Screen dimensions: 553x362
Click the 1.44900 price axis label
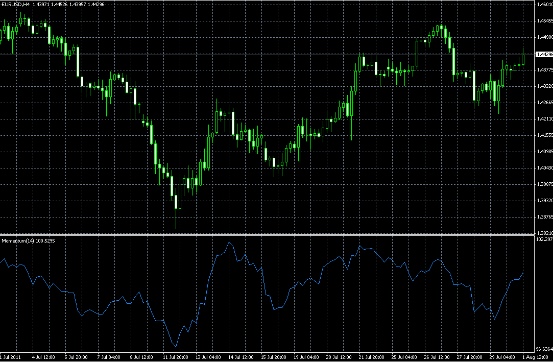544,37
